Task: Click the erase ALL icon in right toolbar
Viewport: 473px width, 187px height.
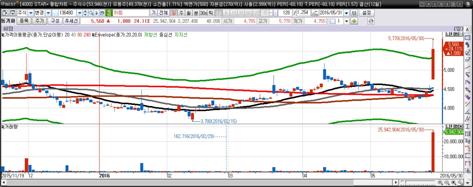Action: pos(467,51)
